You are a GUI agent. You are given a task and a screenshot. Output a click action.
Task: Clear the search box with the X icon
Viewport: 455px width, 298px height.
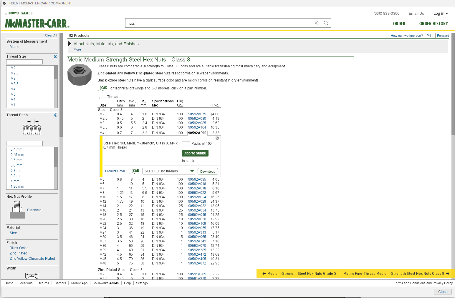316,23
